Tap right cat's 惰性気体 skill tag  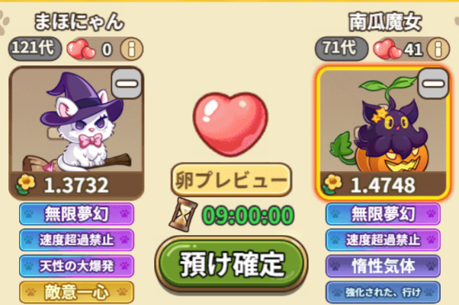point(384,266)
